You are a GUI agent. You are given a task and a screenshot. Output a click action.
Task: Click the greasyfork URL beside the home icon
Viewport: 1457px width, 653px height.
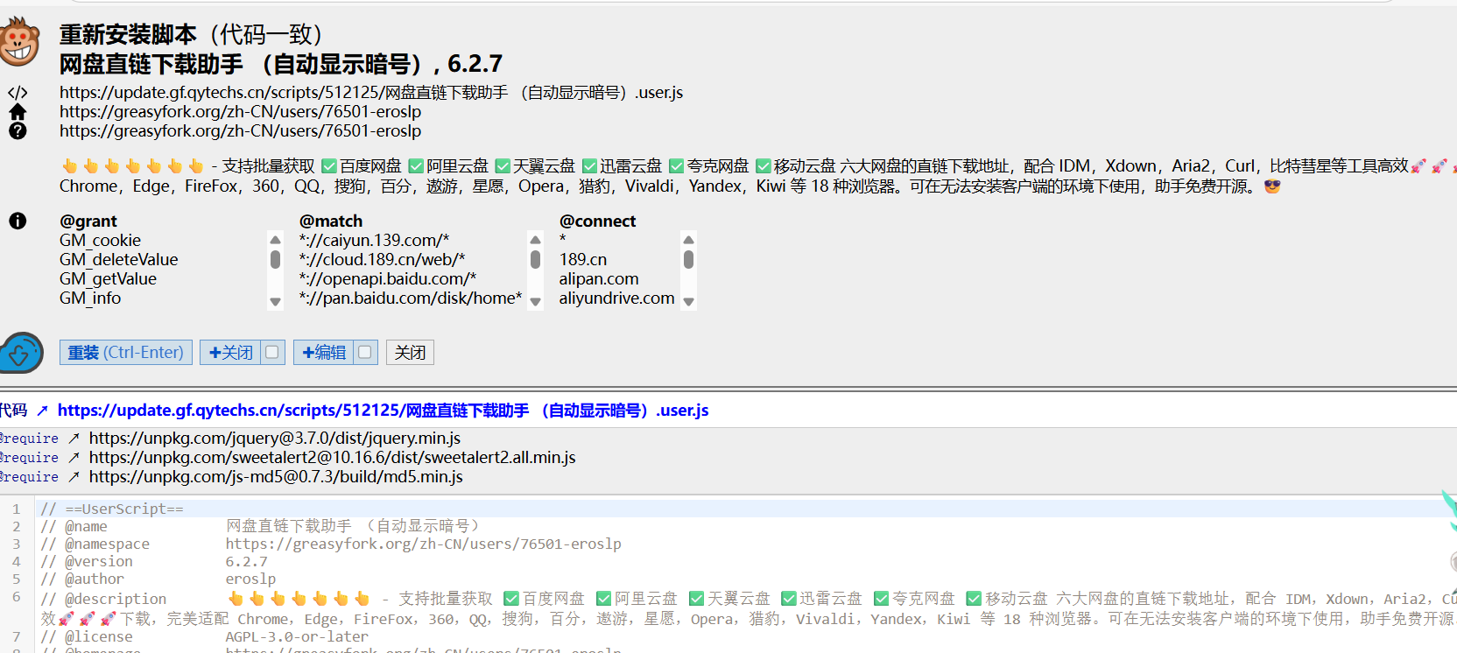click(241, 112)
